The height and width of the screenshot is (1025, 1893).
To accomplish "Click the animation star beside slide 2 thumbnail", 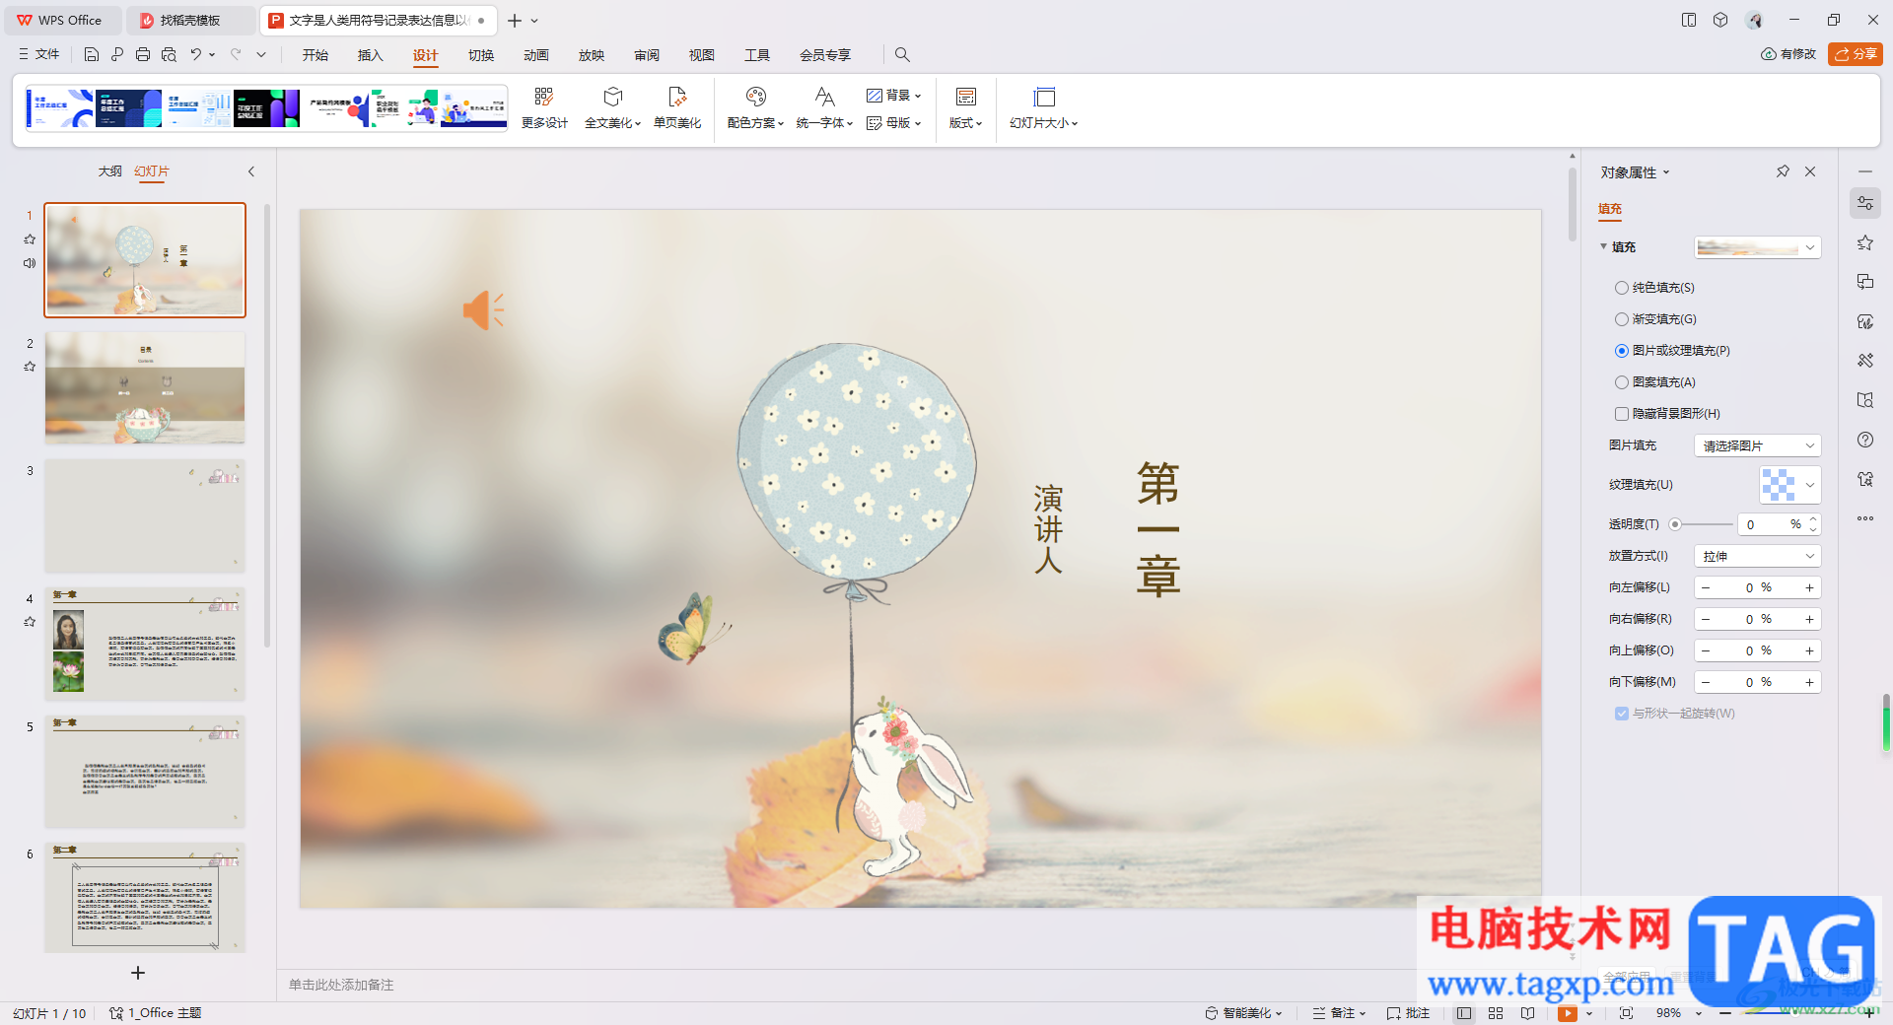I will 30,367.
